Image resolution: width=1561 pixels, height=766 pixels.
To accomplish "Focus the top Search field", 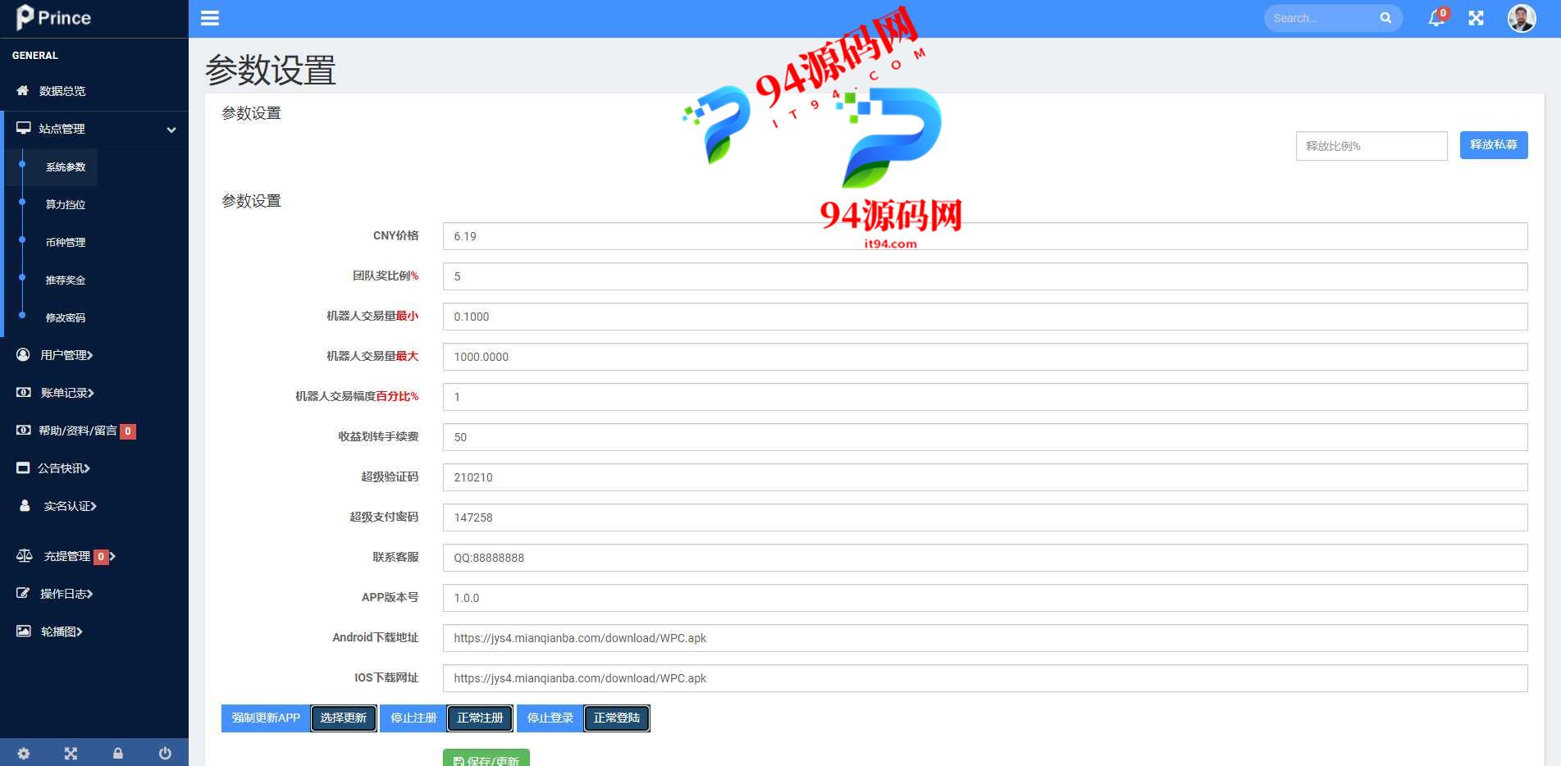I will pos(1322,18).
